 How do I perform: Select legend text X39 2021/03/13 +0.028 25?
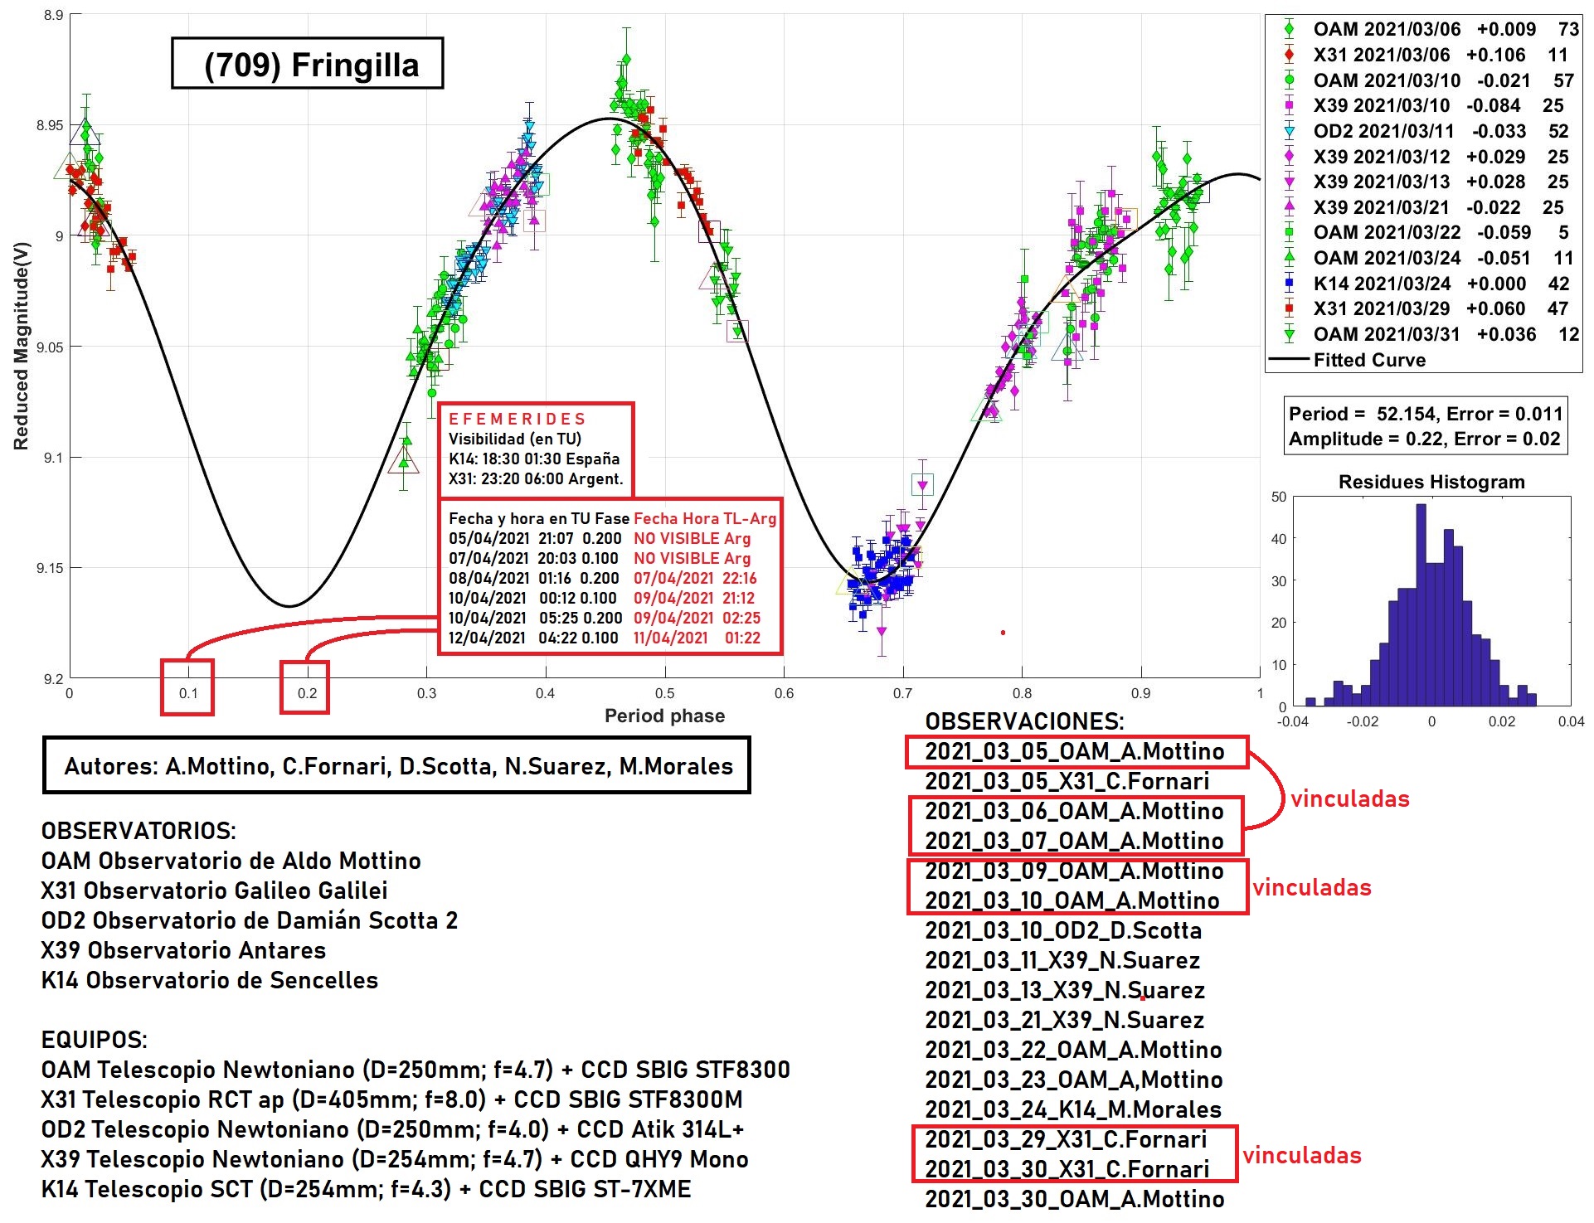point(1440,182)
